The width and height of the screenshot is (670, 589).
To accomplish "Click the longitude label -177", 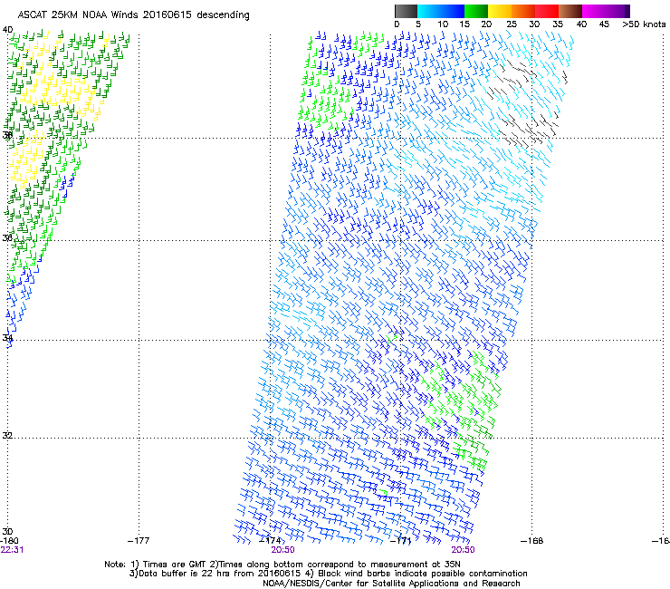I will (x=139, y=541).
